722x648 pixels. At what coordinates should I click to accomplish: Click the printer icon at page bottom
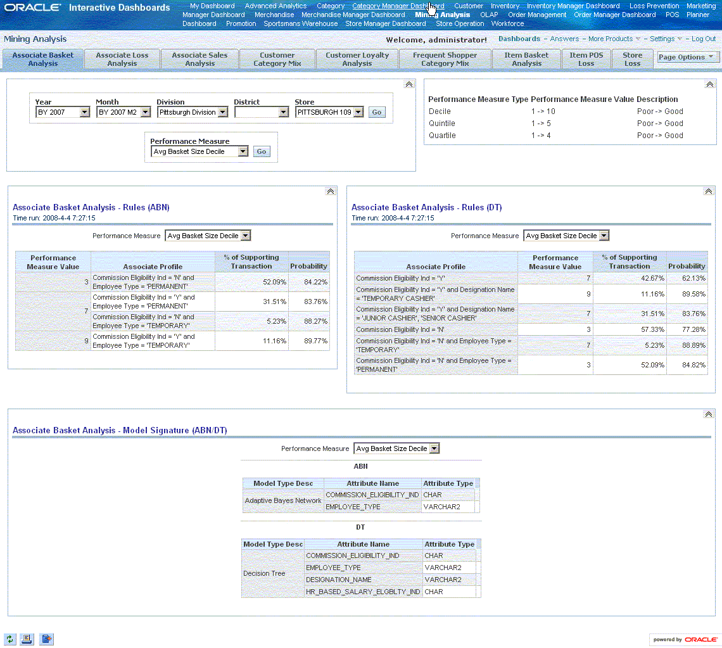[x=27, y=638]
